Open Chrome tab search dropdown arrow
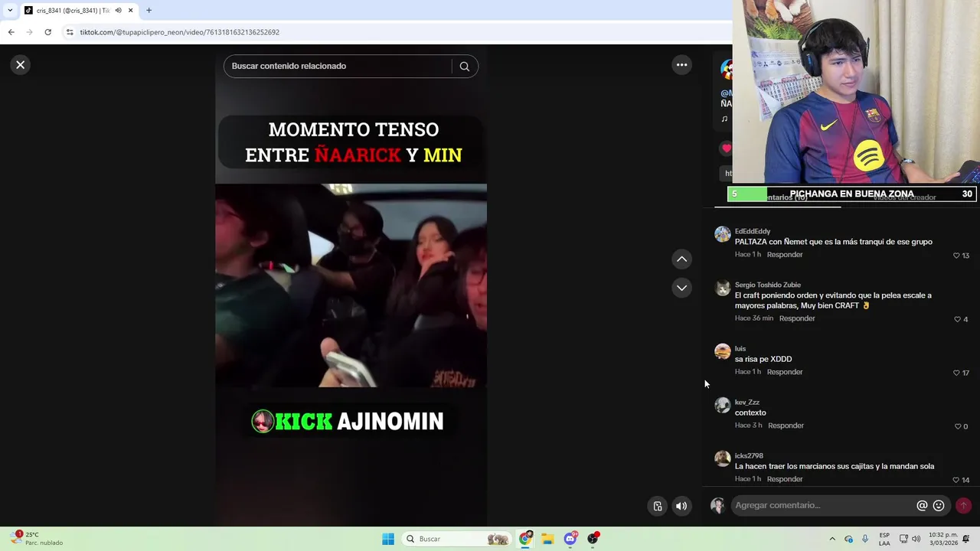This screenshot has width=980, height=551. click(10, 11)
